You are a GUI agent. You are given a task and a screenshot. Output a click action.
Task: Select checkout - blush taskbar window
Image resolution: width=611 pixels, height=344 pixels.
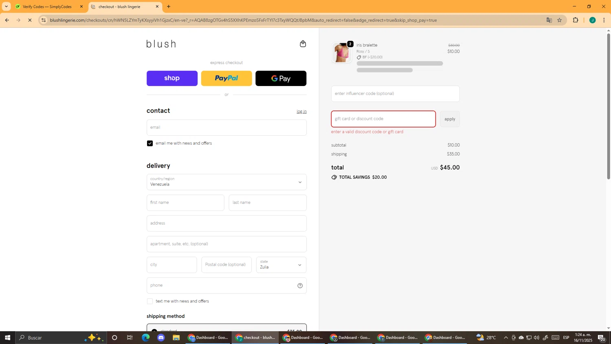255,337
